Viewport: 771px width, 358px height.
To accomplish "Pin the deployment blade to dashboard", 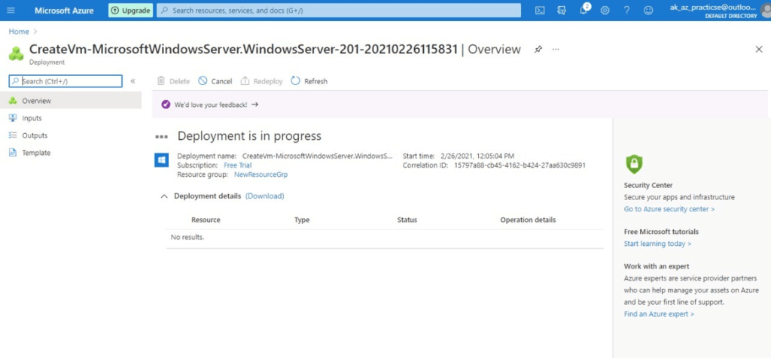I will coord(538,49).
